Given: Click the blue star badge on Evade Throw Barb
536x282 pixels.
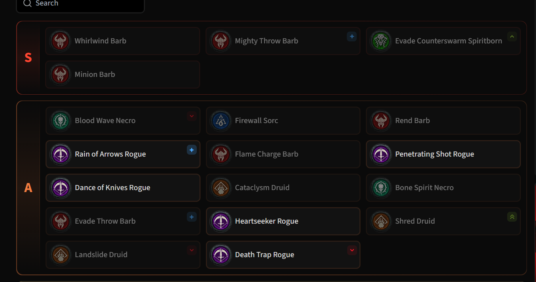Looking at the screenshot, I should pyautogui.click(x=192, y=217).
